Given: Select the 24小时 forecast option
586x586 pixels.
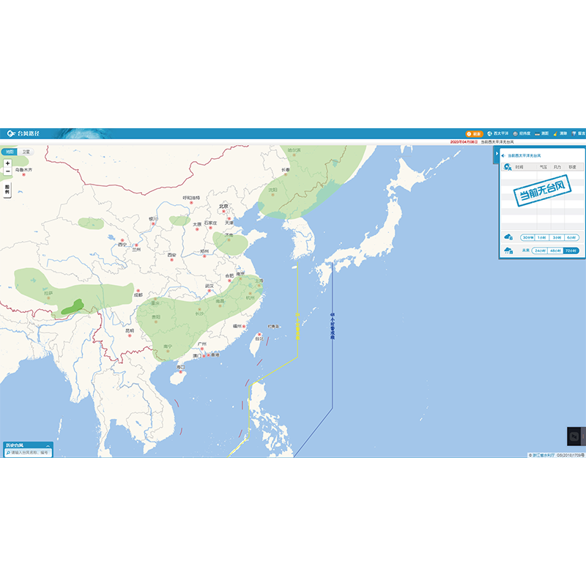Looking at the screenshot, I should 541,251.
